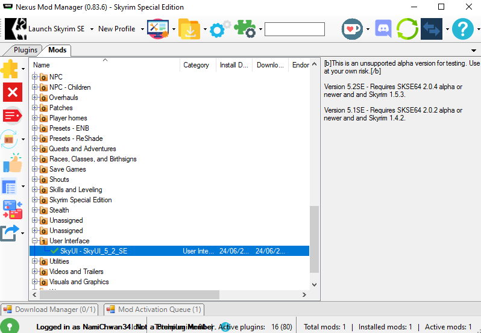Screen dimensions: 481x333
Task: Click the red X deactivate mod icon
Action: coord(13,92)
